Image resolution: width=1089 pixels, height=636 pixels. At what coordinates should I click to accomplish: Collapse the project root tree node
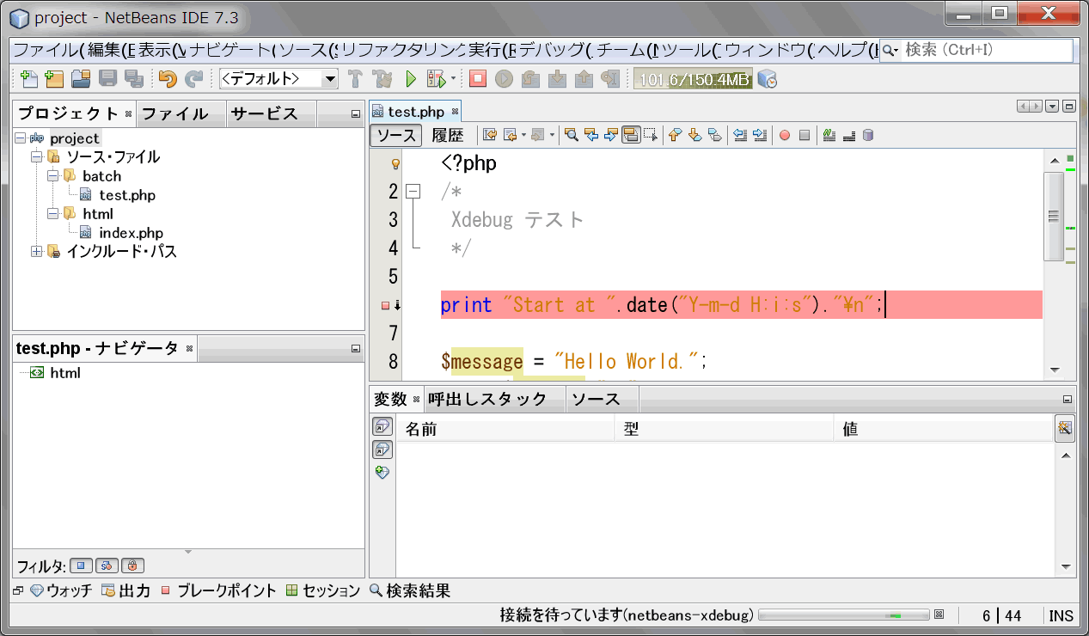pos(21,138)
